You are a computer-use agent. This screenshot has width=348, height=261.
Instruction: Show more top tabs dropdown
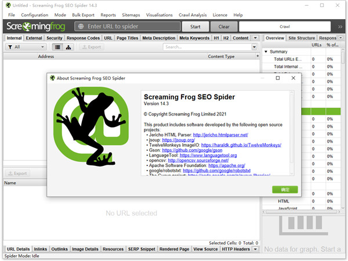tap(255, 38)
